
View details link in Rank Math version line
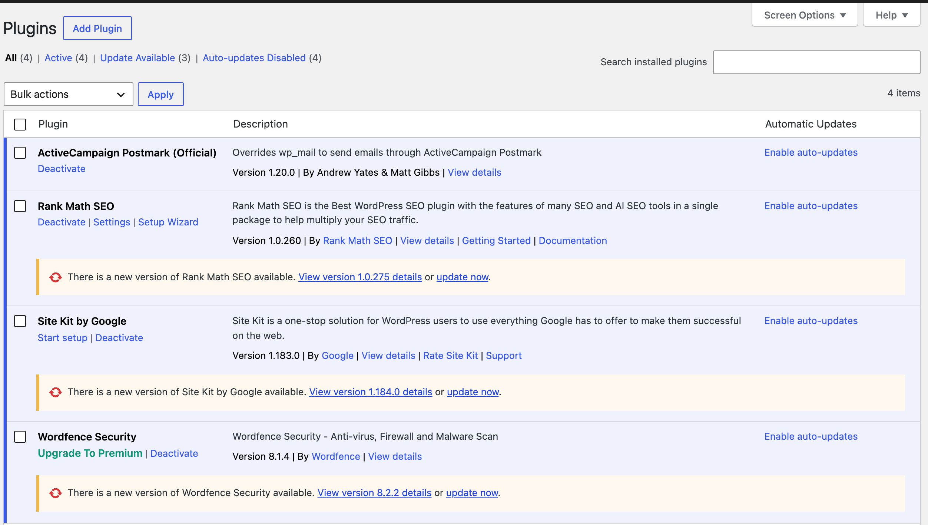pos(427,241)
